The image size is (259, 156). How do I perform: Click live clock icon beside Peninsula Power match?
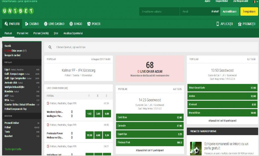[48, 125]
